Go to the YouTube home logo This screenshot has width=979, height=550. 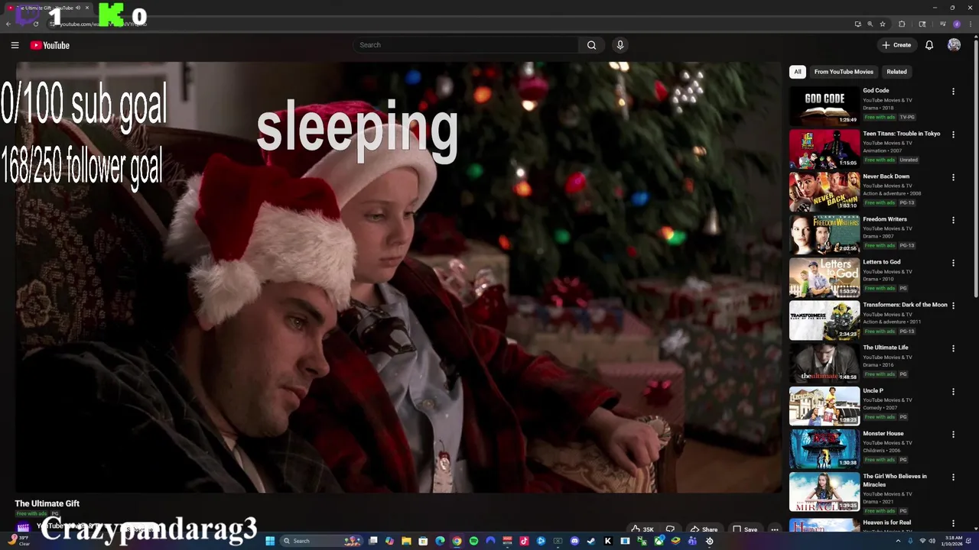[x=50, y=45]
